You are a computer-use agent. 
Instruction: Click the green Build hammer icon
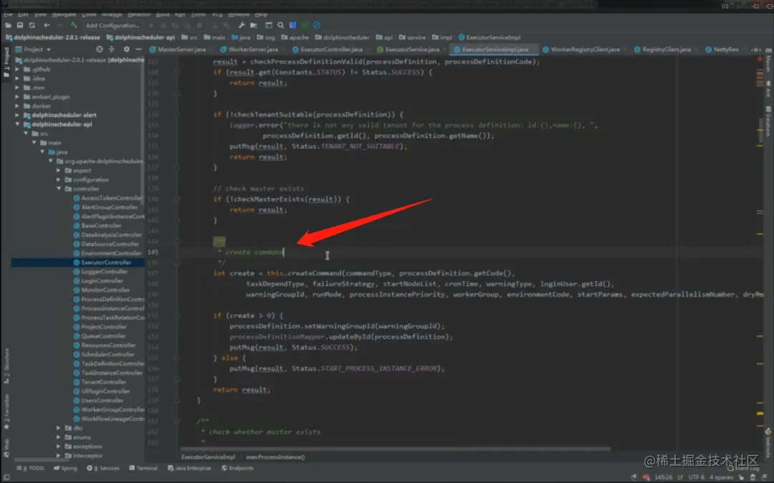click(x=74, y=25)
